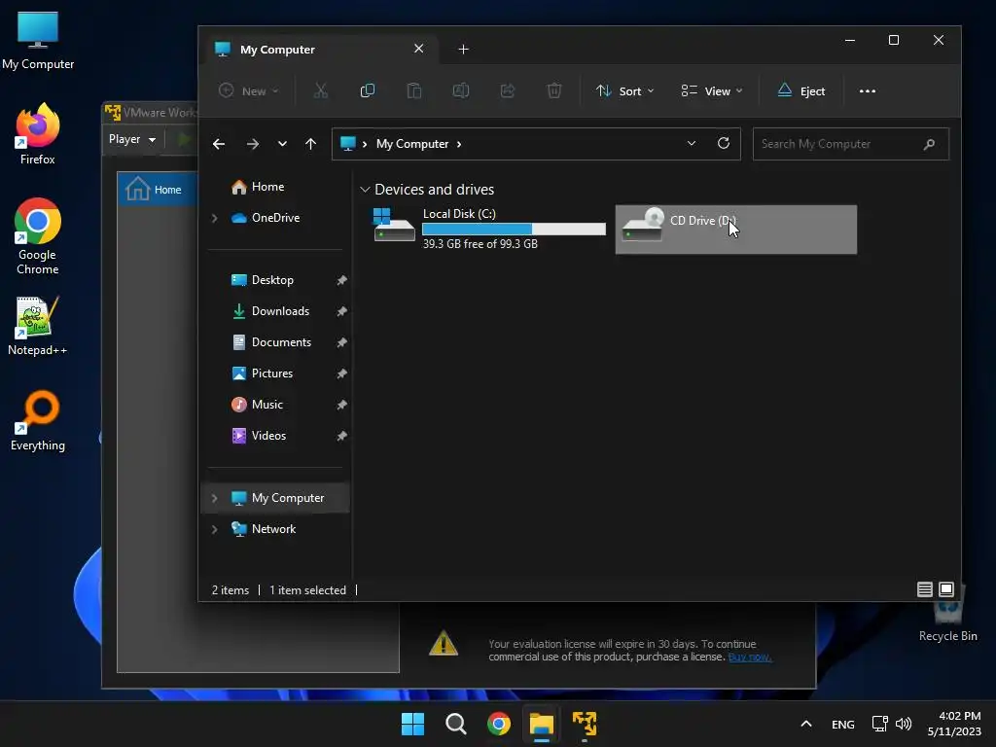Click the Share icon in toolbar
This screenshot has height=747, width=996.
tap(507, 90)
